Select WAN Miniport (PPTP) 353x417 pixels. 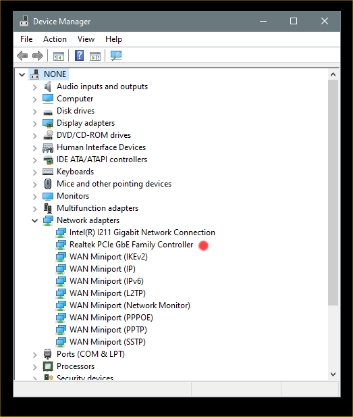[108, 330]
